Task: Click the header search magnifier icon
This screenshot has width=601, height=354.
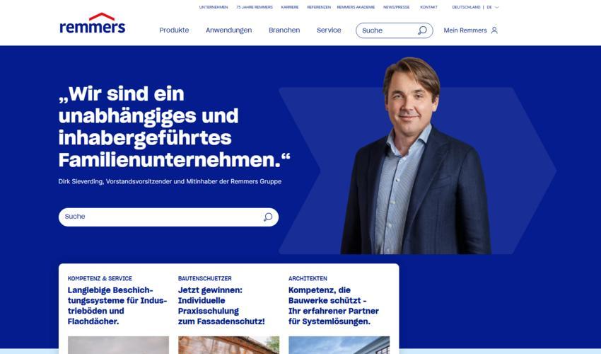Action: pyautogui.click(x=422, y=30)
